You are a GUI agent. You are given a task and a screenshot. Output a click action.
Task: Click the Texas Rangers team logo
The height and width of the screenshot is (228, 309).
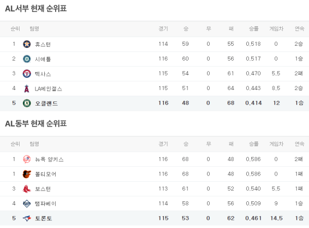coord(27,74)
